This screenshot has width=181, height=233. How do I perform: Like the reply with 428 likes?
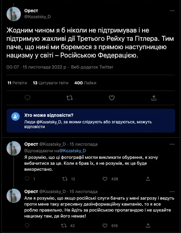105,179
